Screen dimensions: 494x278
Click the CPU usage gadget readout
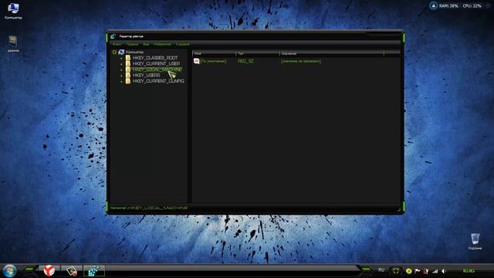[472, 5]
